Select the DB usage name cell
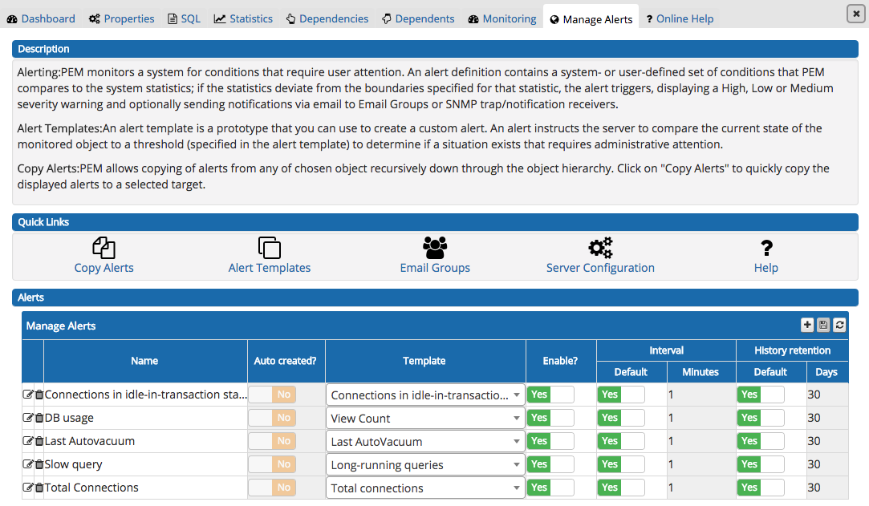The width and height of the screenshot is (869, 506). (x=145, y=418)
